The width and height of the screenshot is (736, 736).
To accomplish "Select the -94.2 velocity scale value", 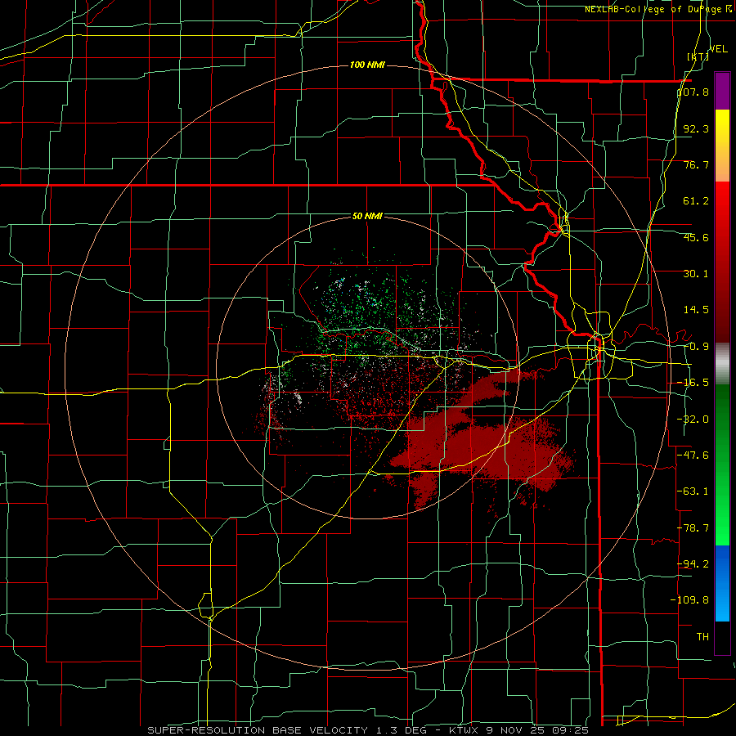I will (693, 563).
